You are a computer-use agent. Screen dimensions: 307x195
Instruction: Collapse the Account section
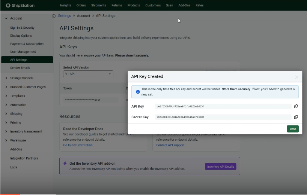pyautogui.click(x=6, y=18)
